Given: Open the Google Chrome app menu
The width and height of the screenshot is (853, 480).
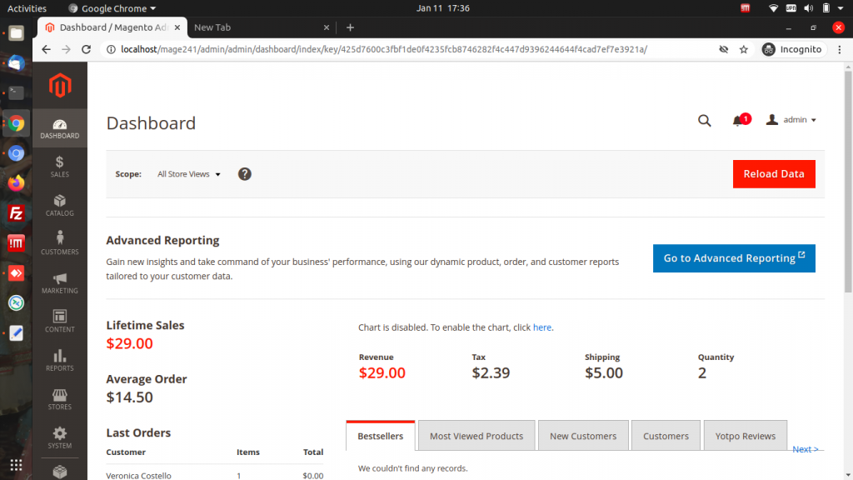Looking at the screenshot, I should pyautogui.click(x=112, y=8).
